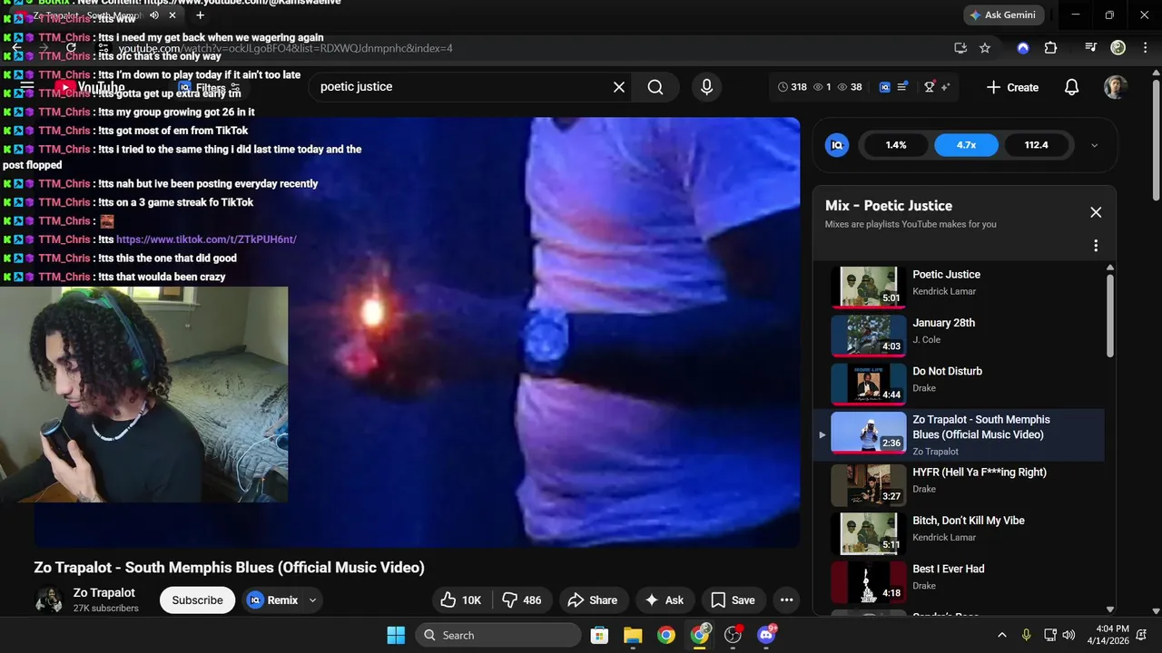
Task: Bookmark this page with star icon
Action: point(985,48)
